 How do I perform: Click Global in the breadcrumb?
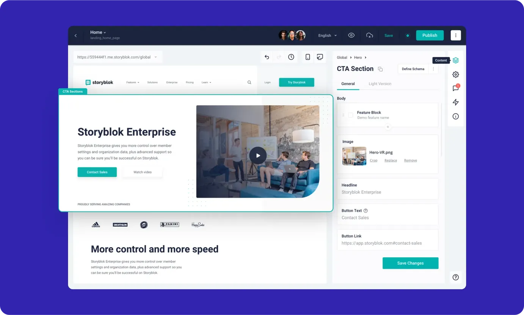[x=342, y=58]
